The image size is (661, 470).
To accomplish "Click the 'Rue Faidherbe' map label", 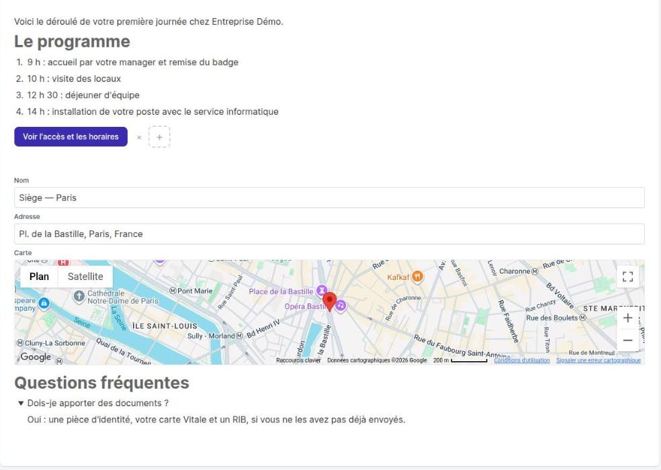I will coord(508,321).
